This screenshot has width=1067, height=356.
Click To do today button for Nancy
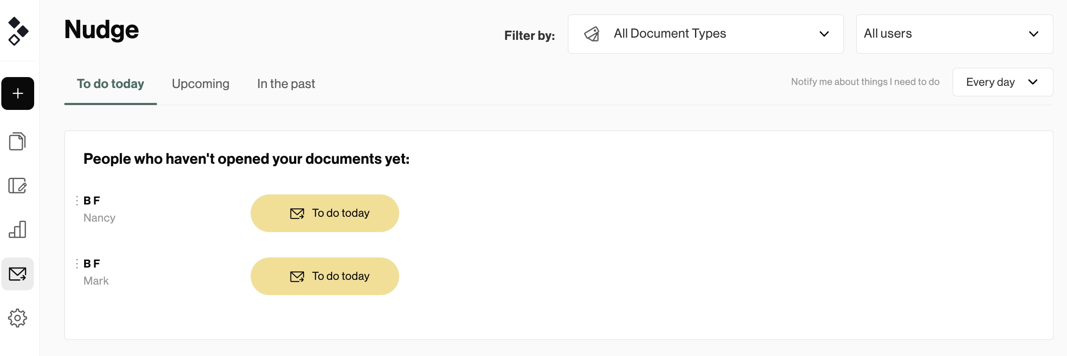click(325, 213)
